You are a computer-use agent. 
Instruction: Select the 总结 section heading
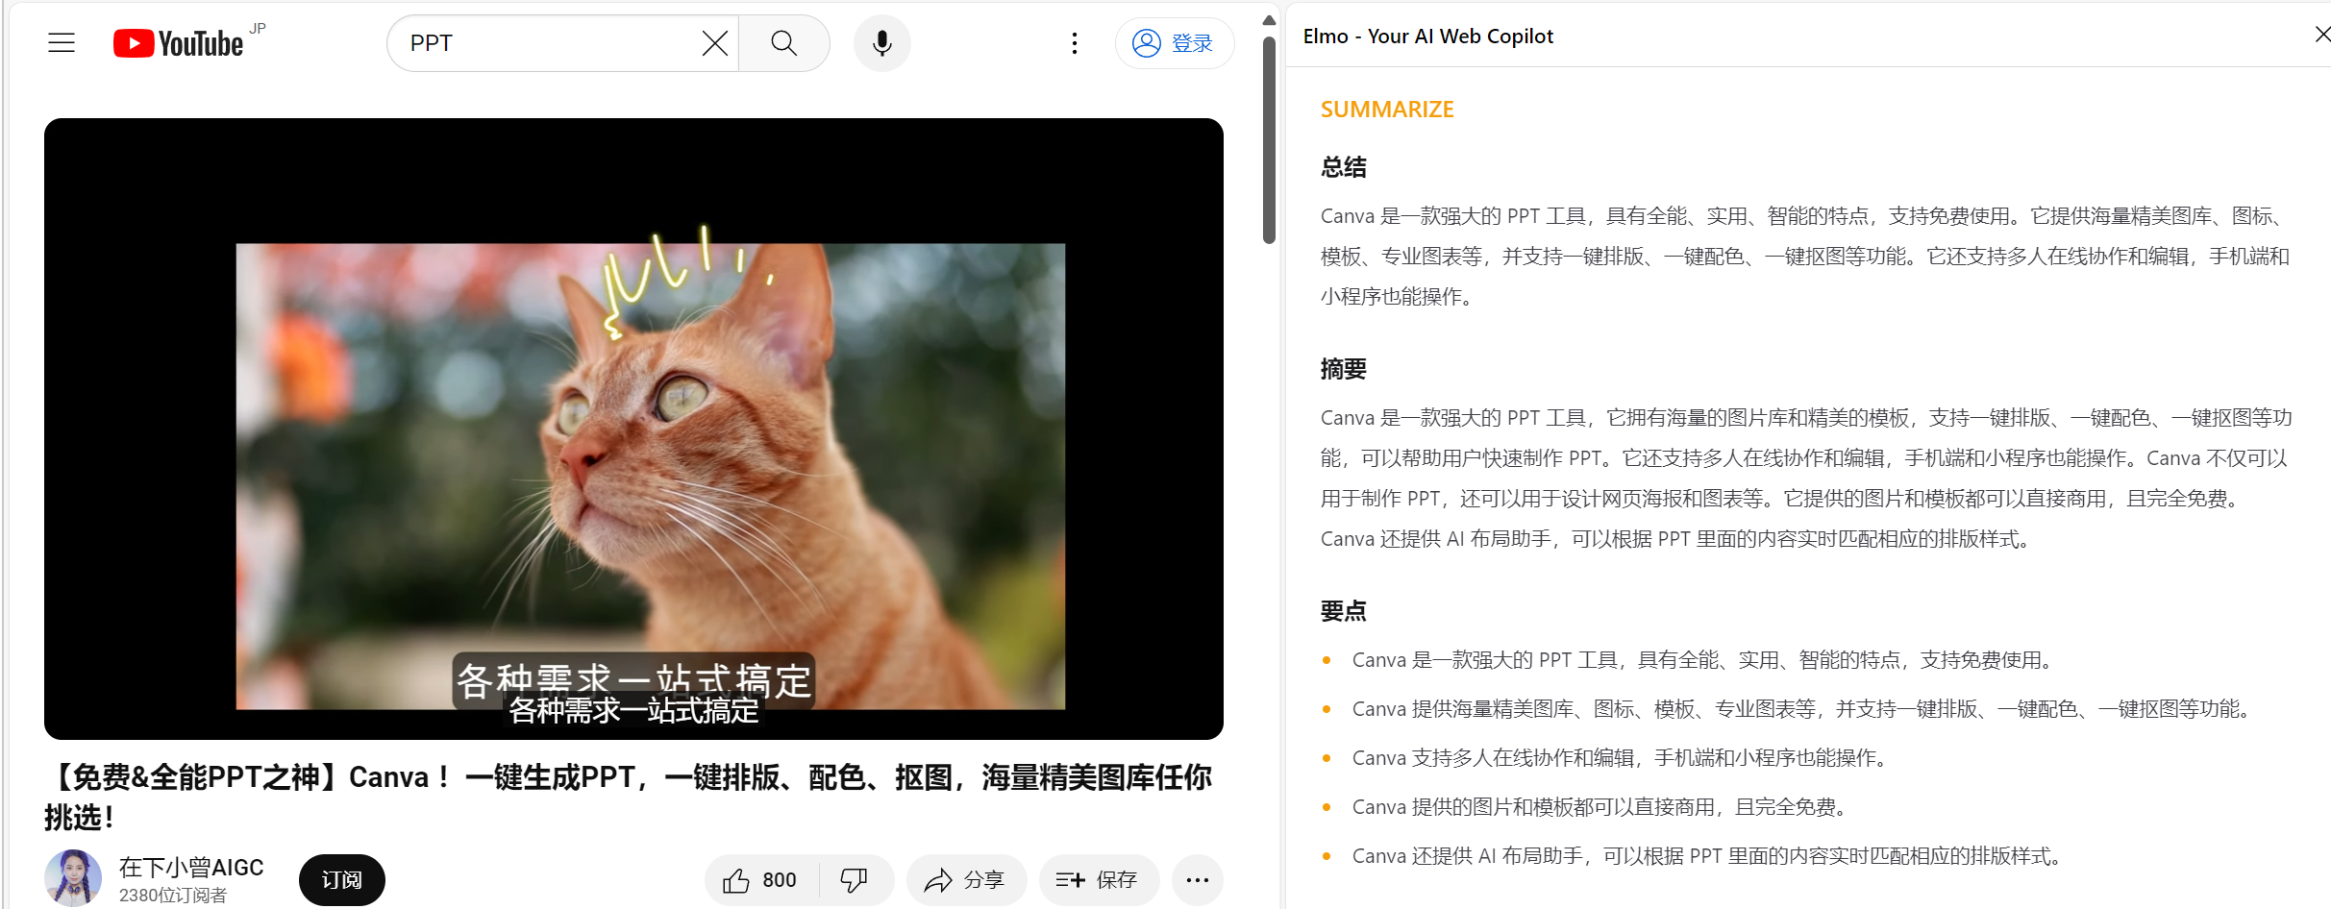[1343, 167]
